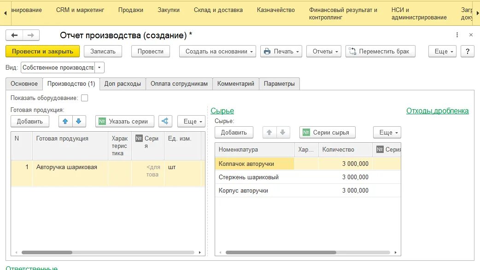Open the three-dot form menu icon

point(457,35)
